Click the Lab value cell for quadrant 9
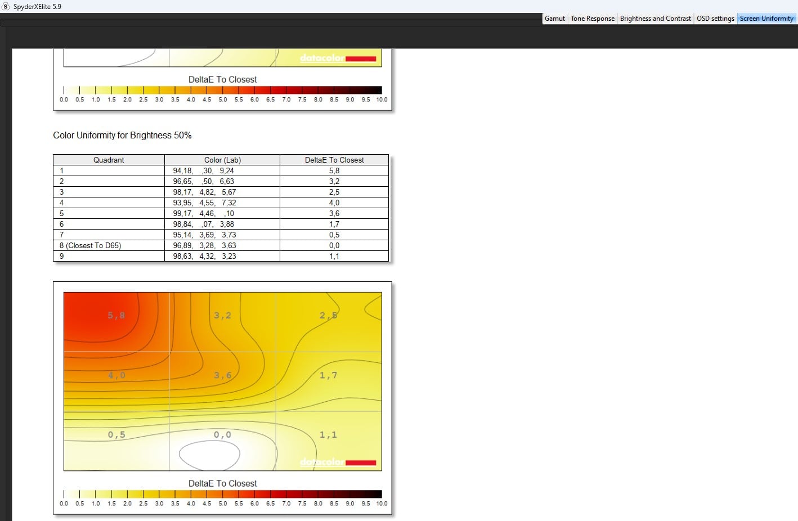 point(205,256)
